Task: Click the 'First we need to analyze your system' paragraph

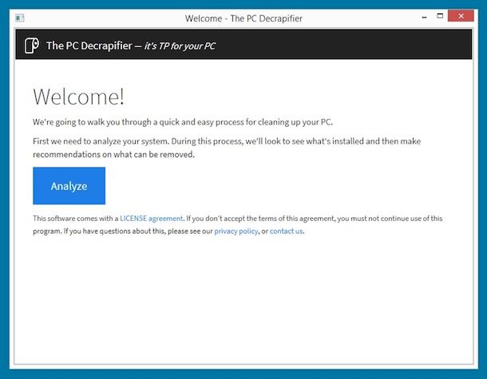Action: [227, 148]
